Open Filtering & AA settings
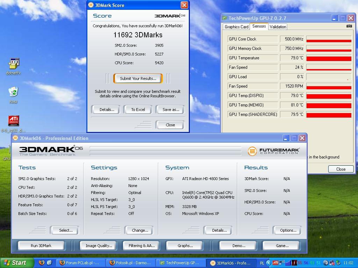The width and height of the screenshot is (358, 268). pos(142,246)
